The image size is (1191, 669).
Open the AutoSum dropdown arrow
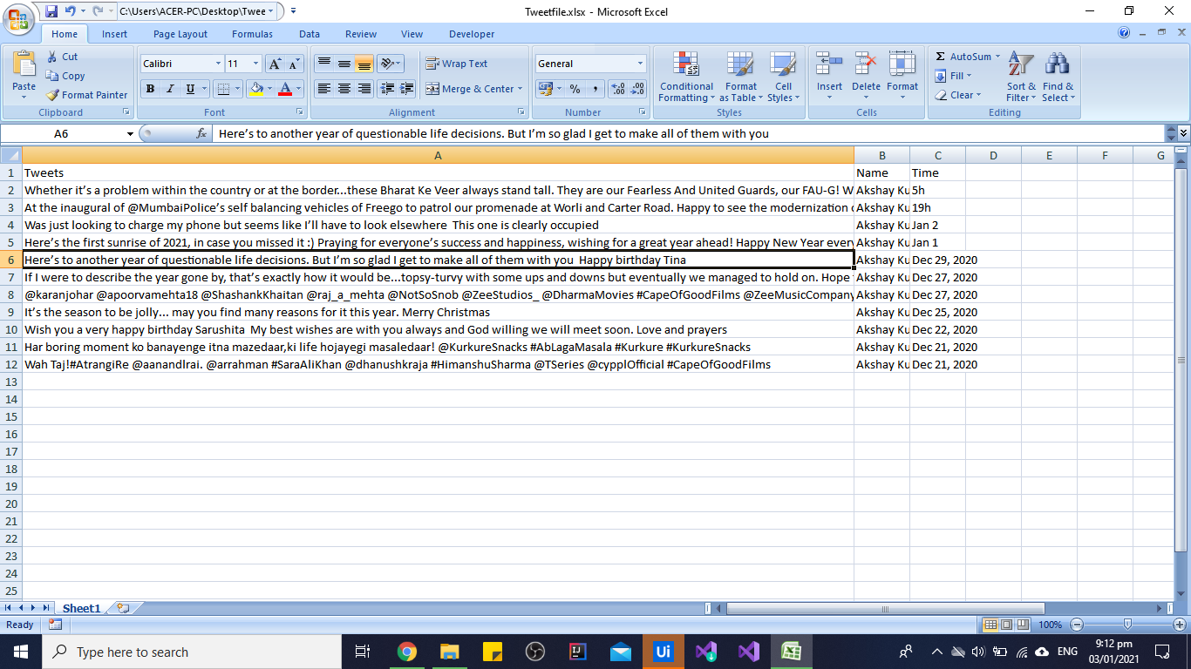click(997, 57)
